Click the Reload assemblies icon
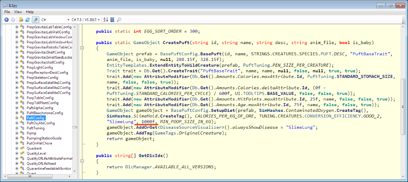This screenshot has height=182, width=408. [27, 20]
